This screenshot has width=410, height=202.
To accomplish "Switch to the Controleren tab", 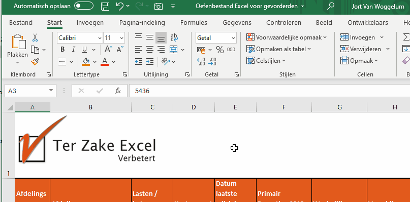I will point(283,23).
